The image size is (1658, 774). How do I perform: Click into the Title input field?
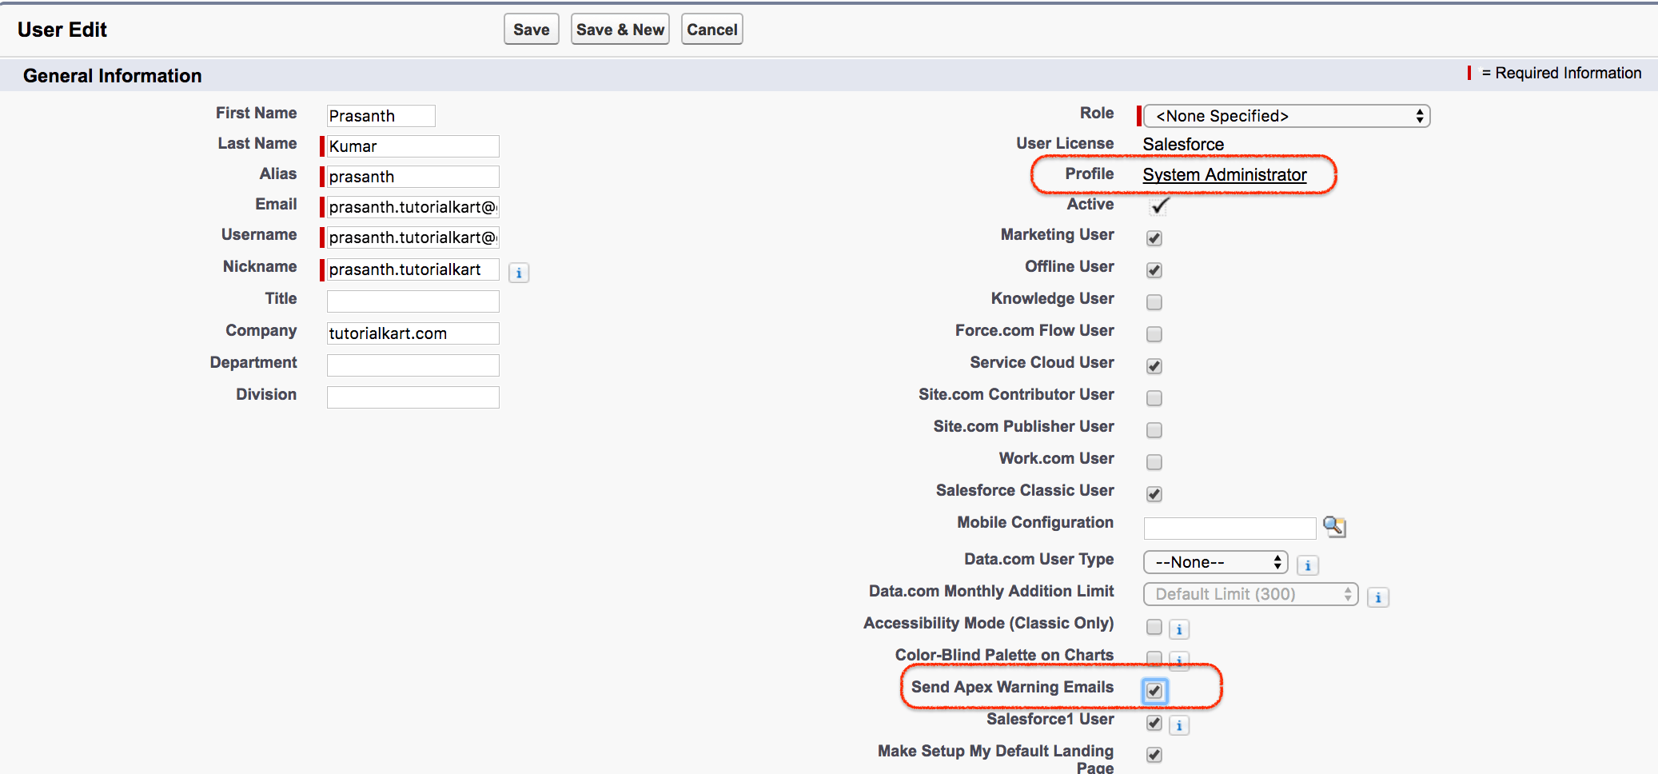(x=412, y=301)
